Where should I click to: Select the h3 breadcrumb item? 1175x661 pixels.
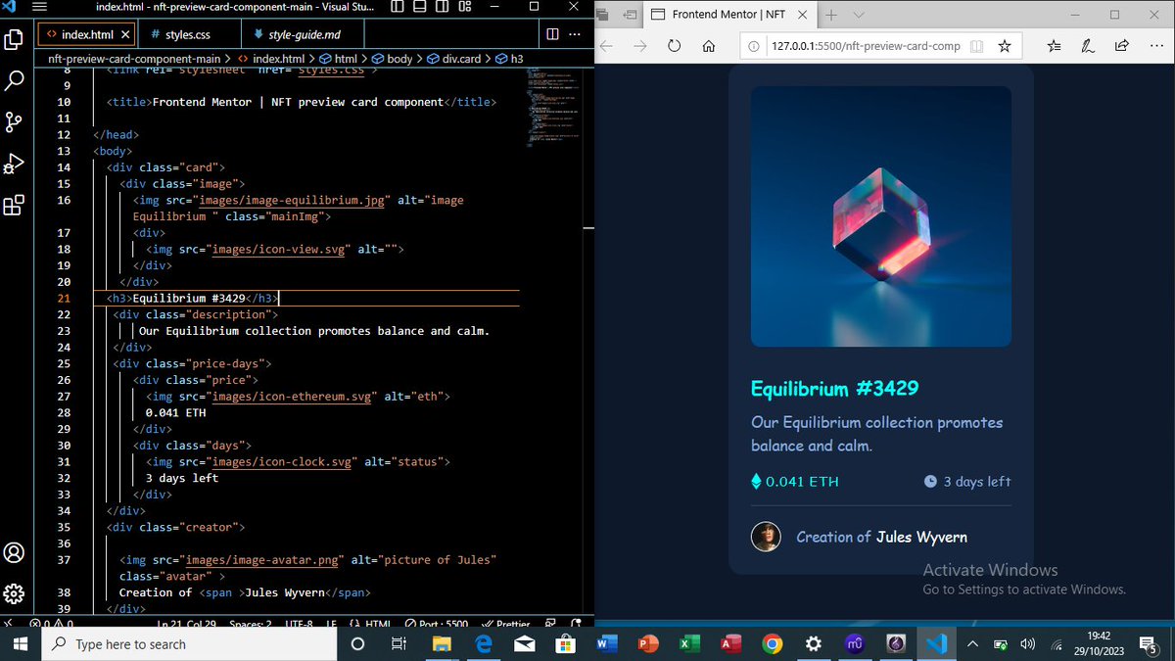pos(510,59)
